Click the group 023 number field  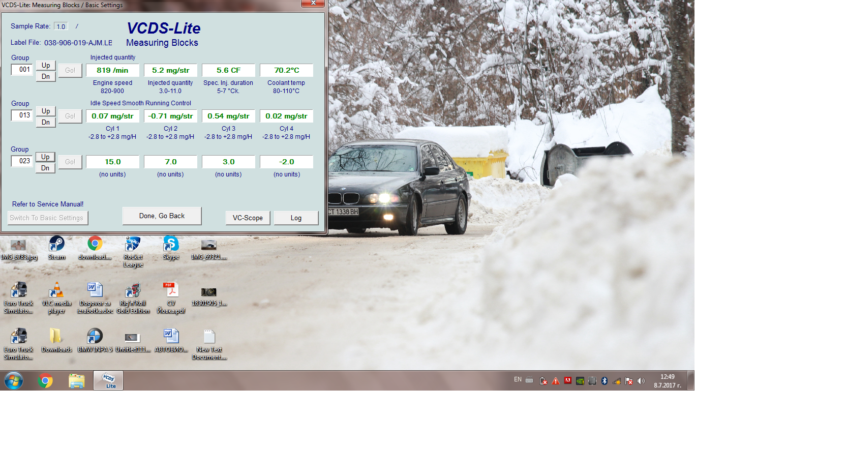pyautogui.click(x=22, y=161)
